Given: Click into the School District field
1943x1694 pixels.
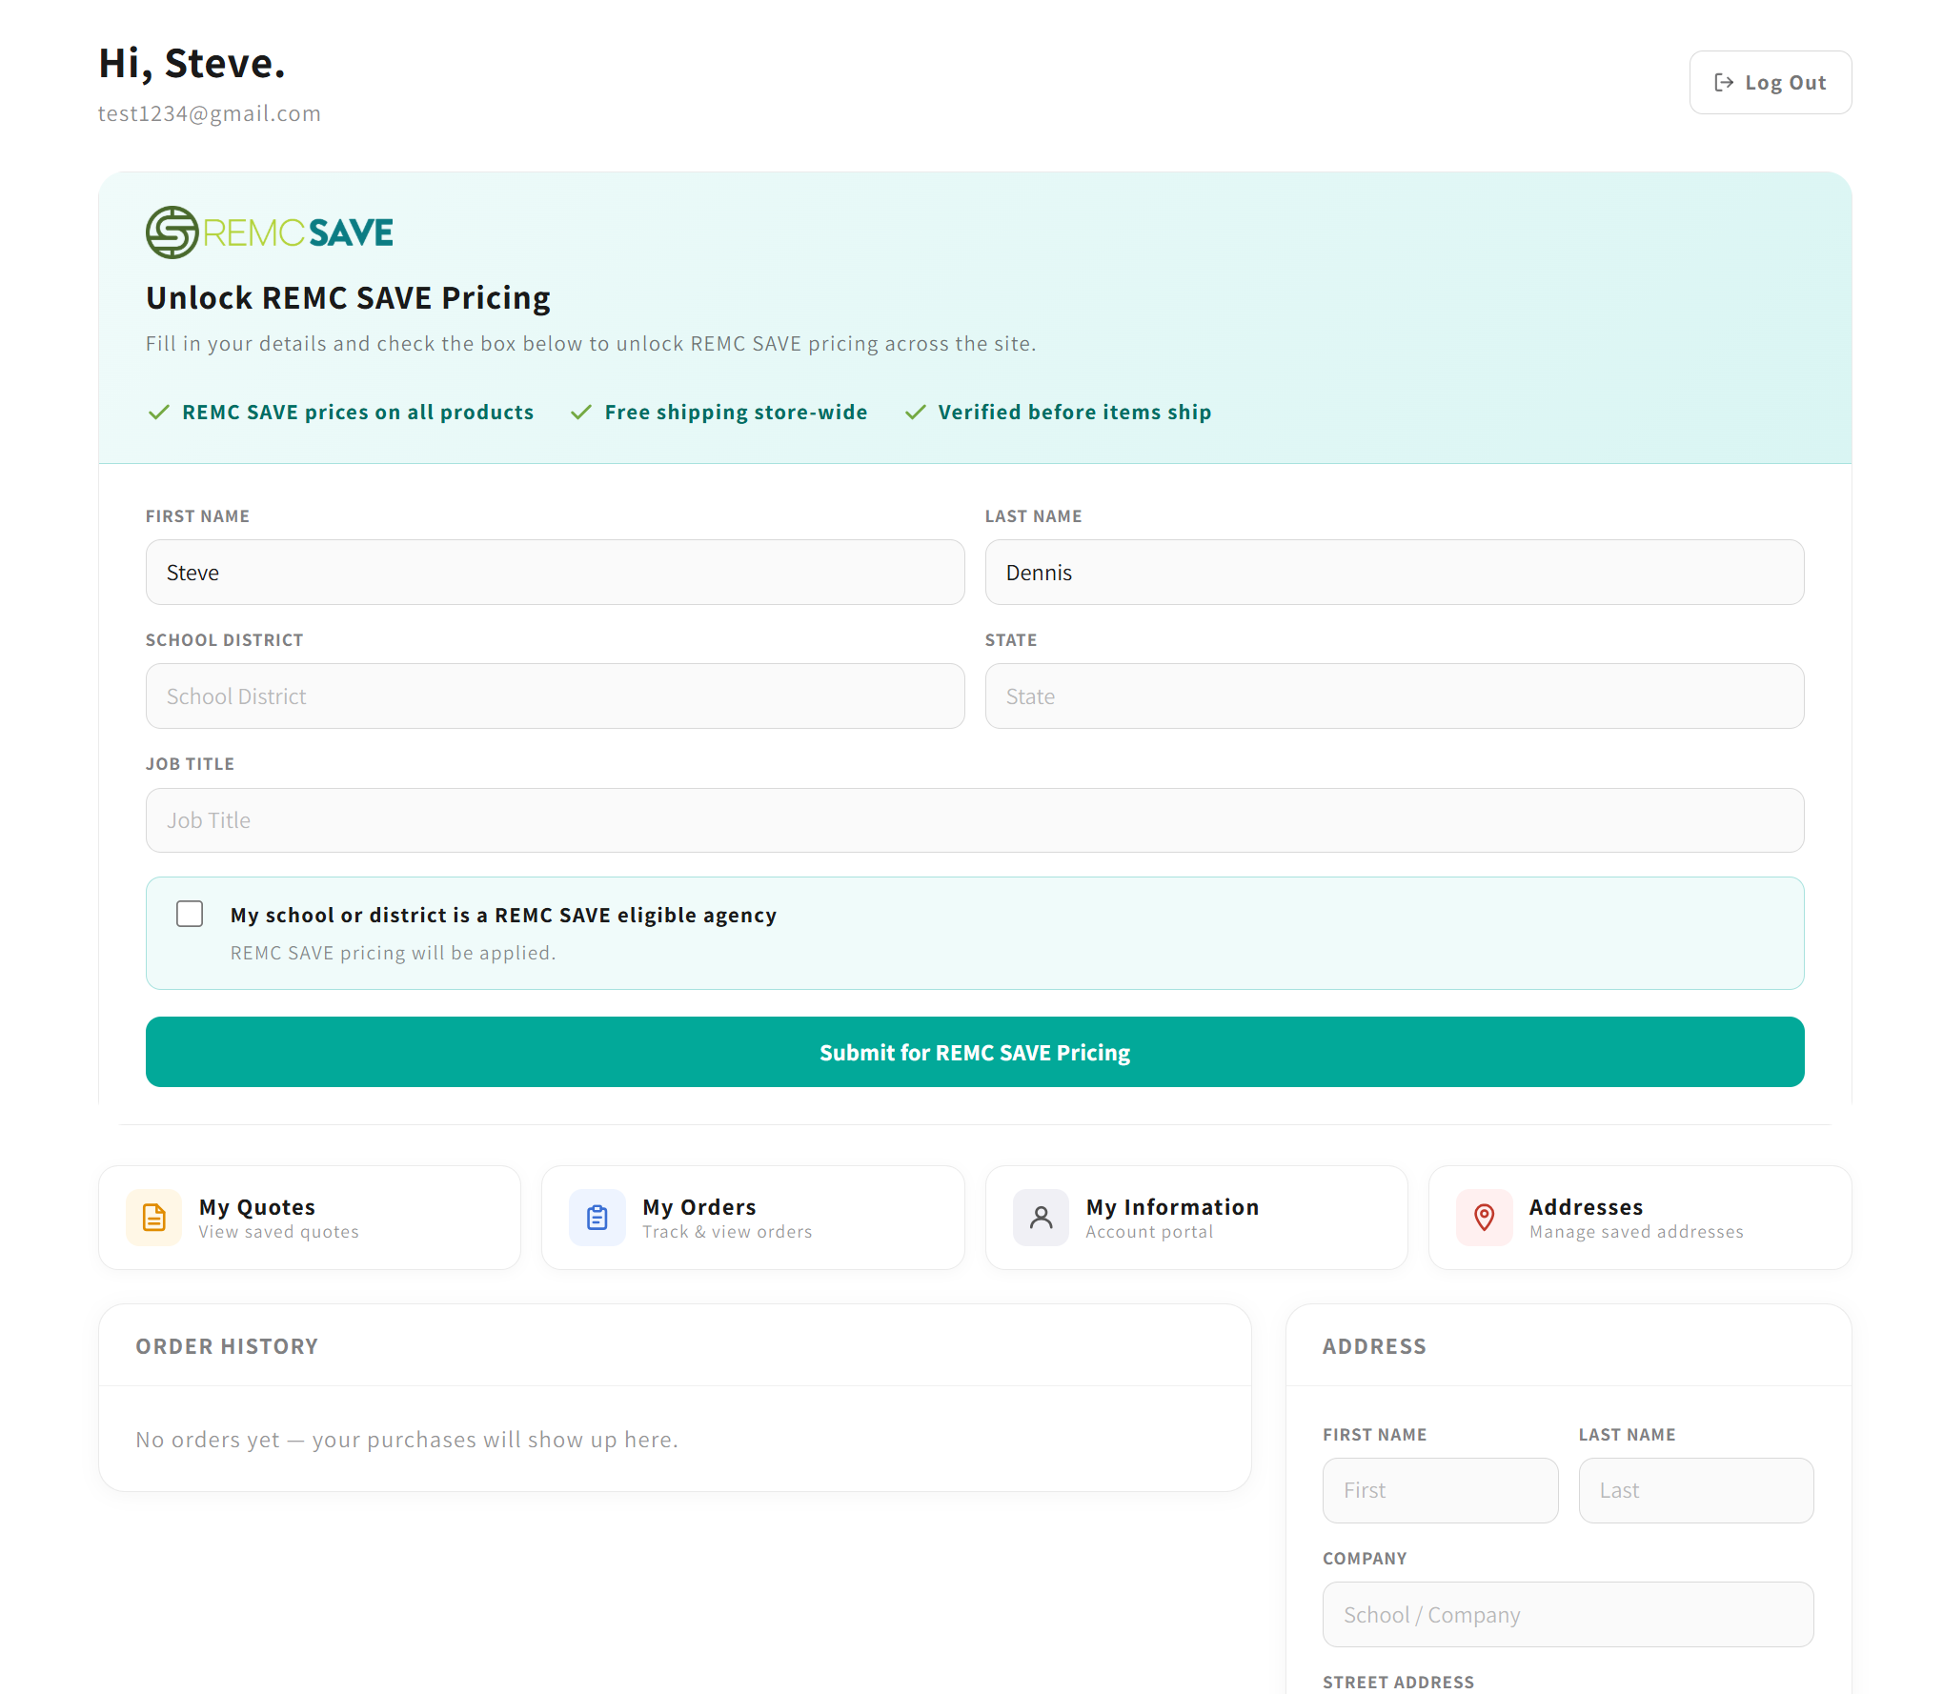Looking at the screenshot, I should point(555,696).
